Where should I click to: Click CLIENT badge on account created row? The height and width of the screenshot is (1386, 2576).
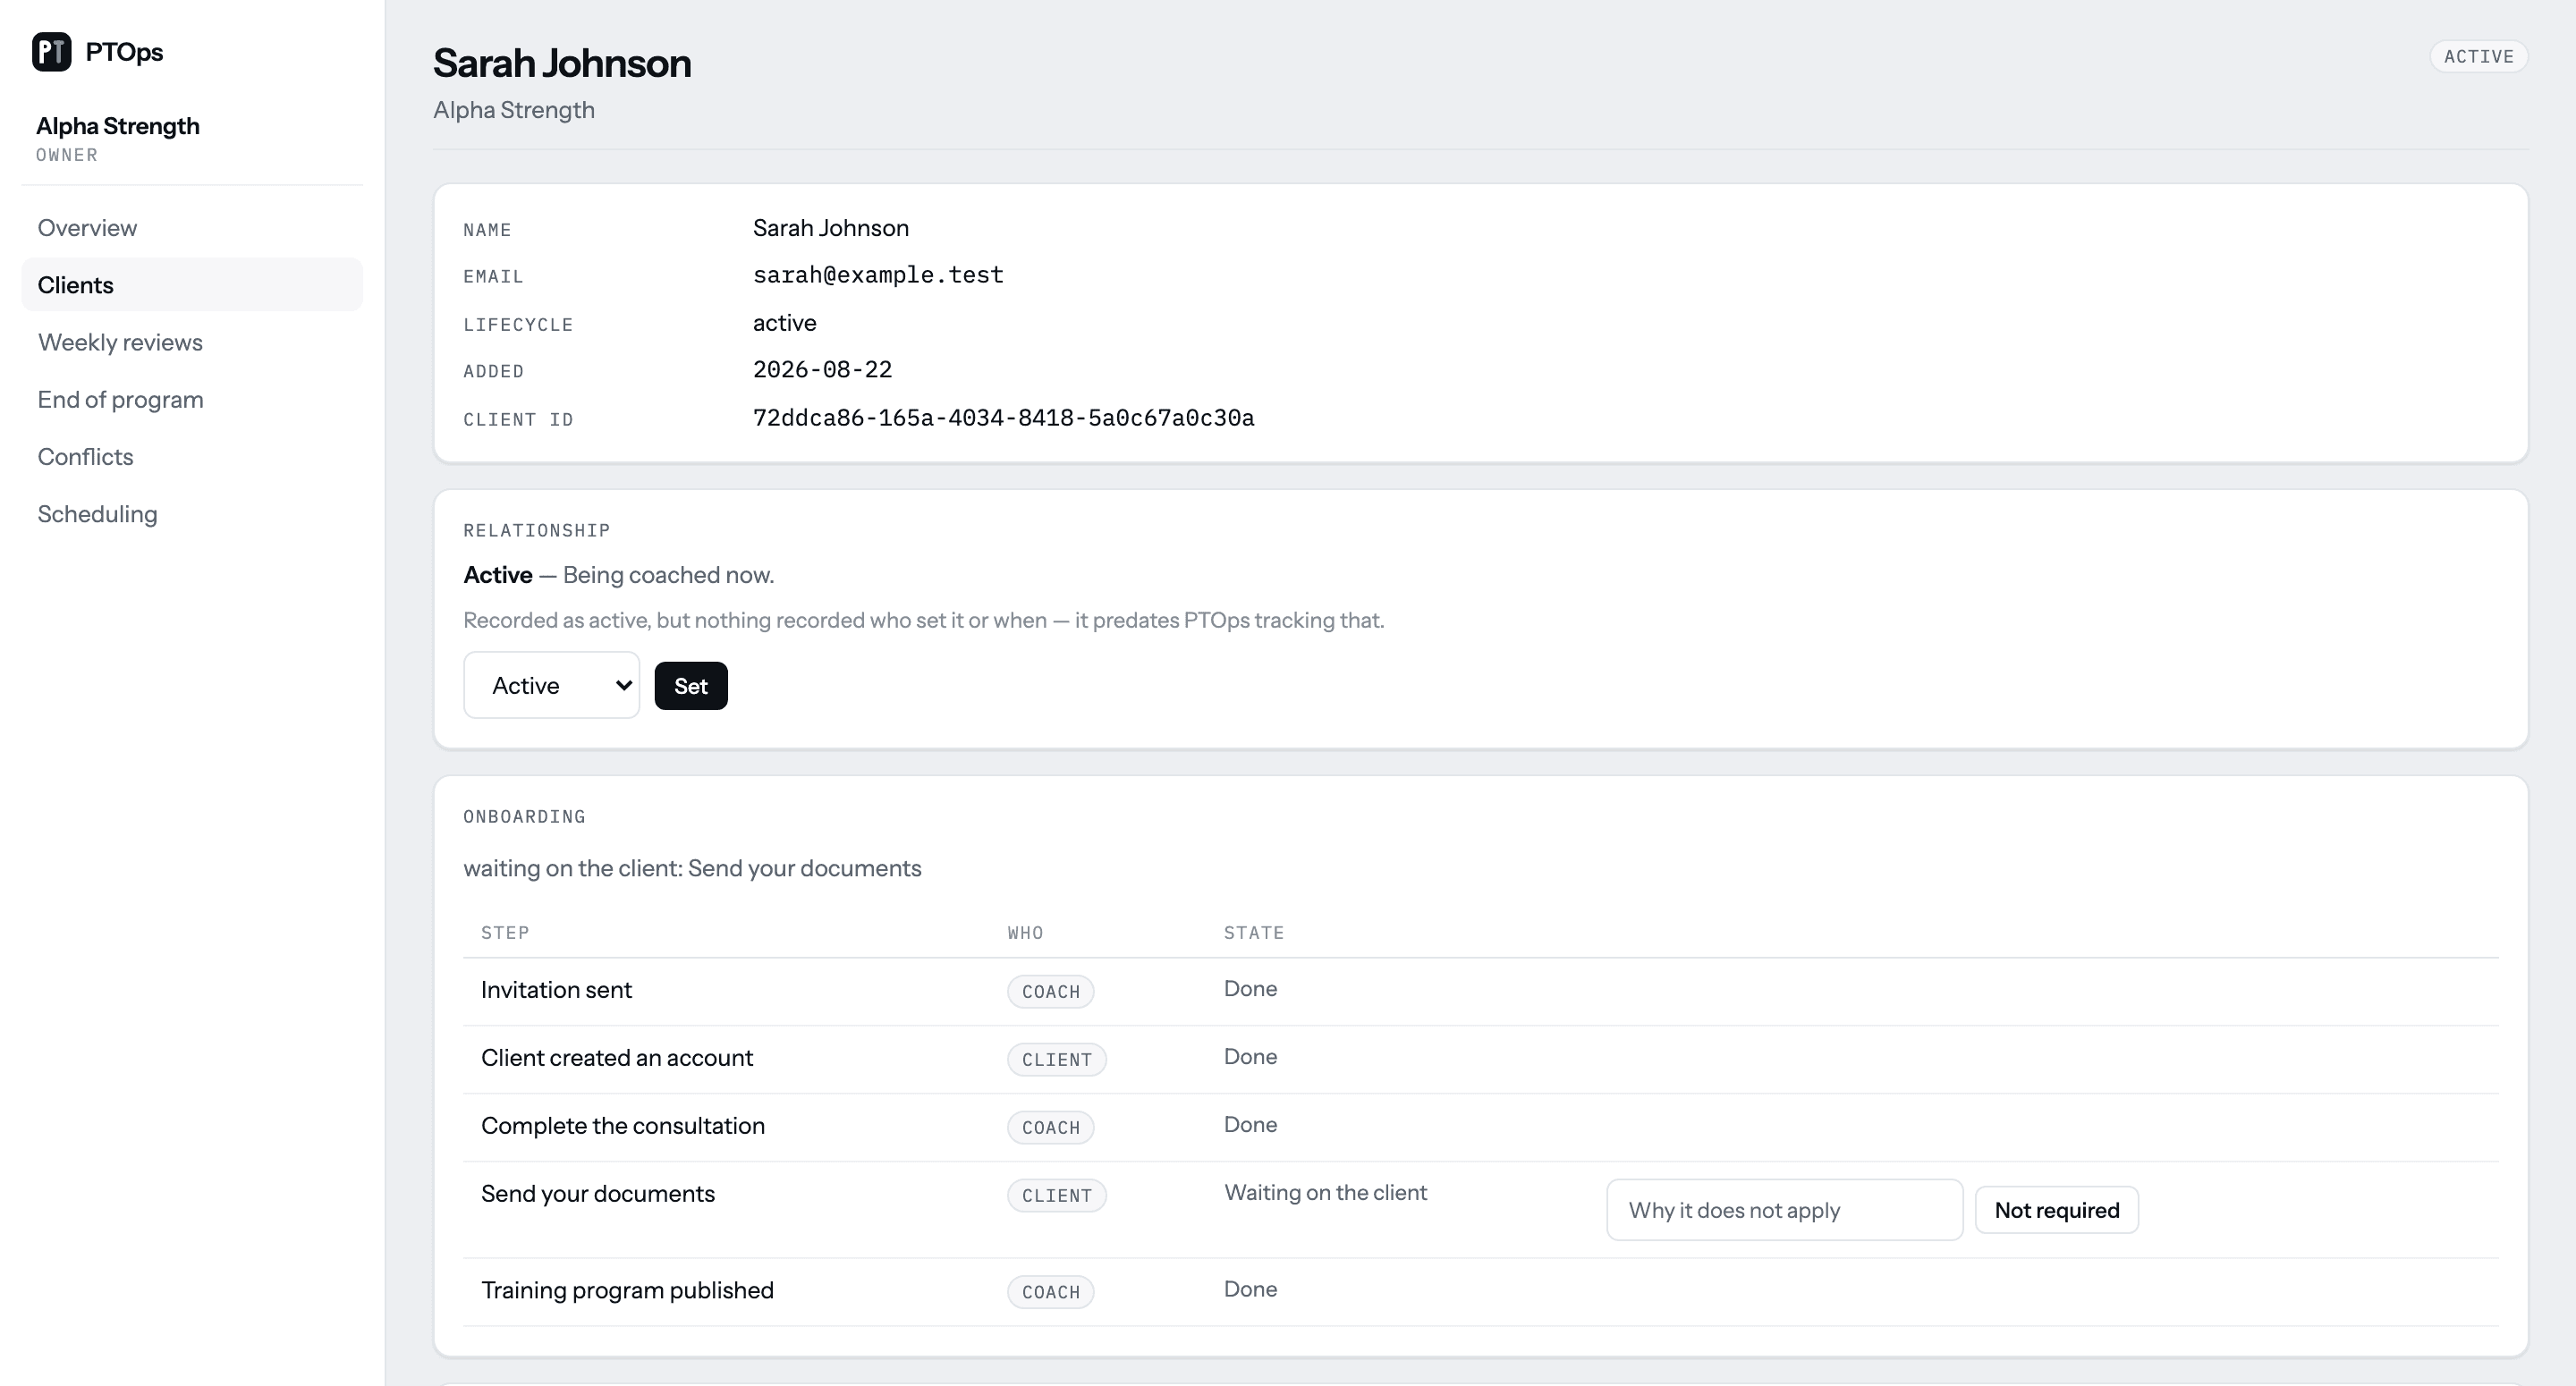pos(1057,1060)
